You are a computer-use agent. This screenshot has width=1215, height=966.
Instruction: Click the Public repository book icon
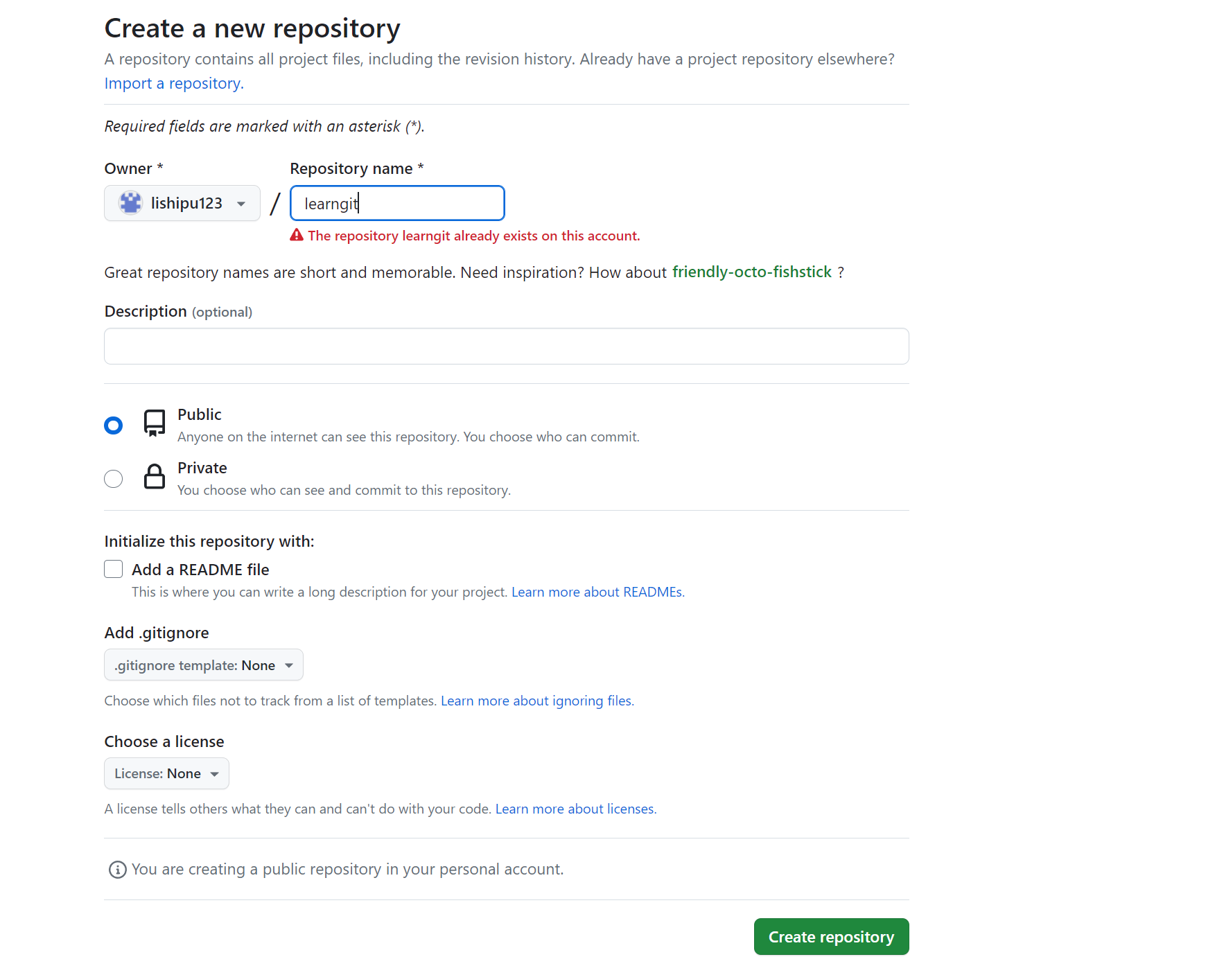tap(154, 423)
